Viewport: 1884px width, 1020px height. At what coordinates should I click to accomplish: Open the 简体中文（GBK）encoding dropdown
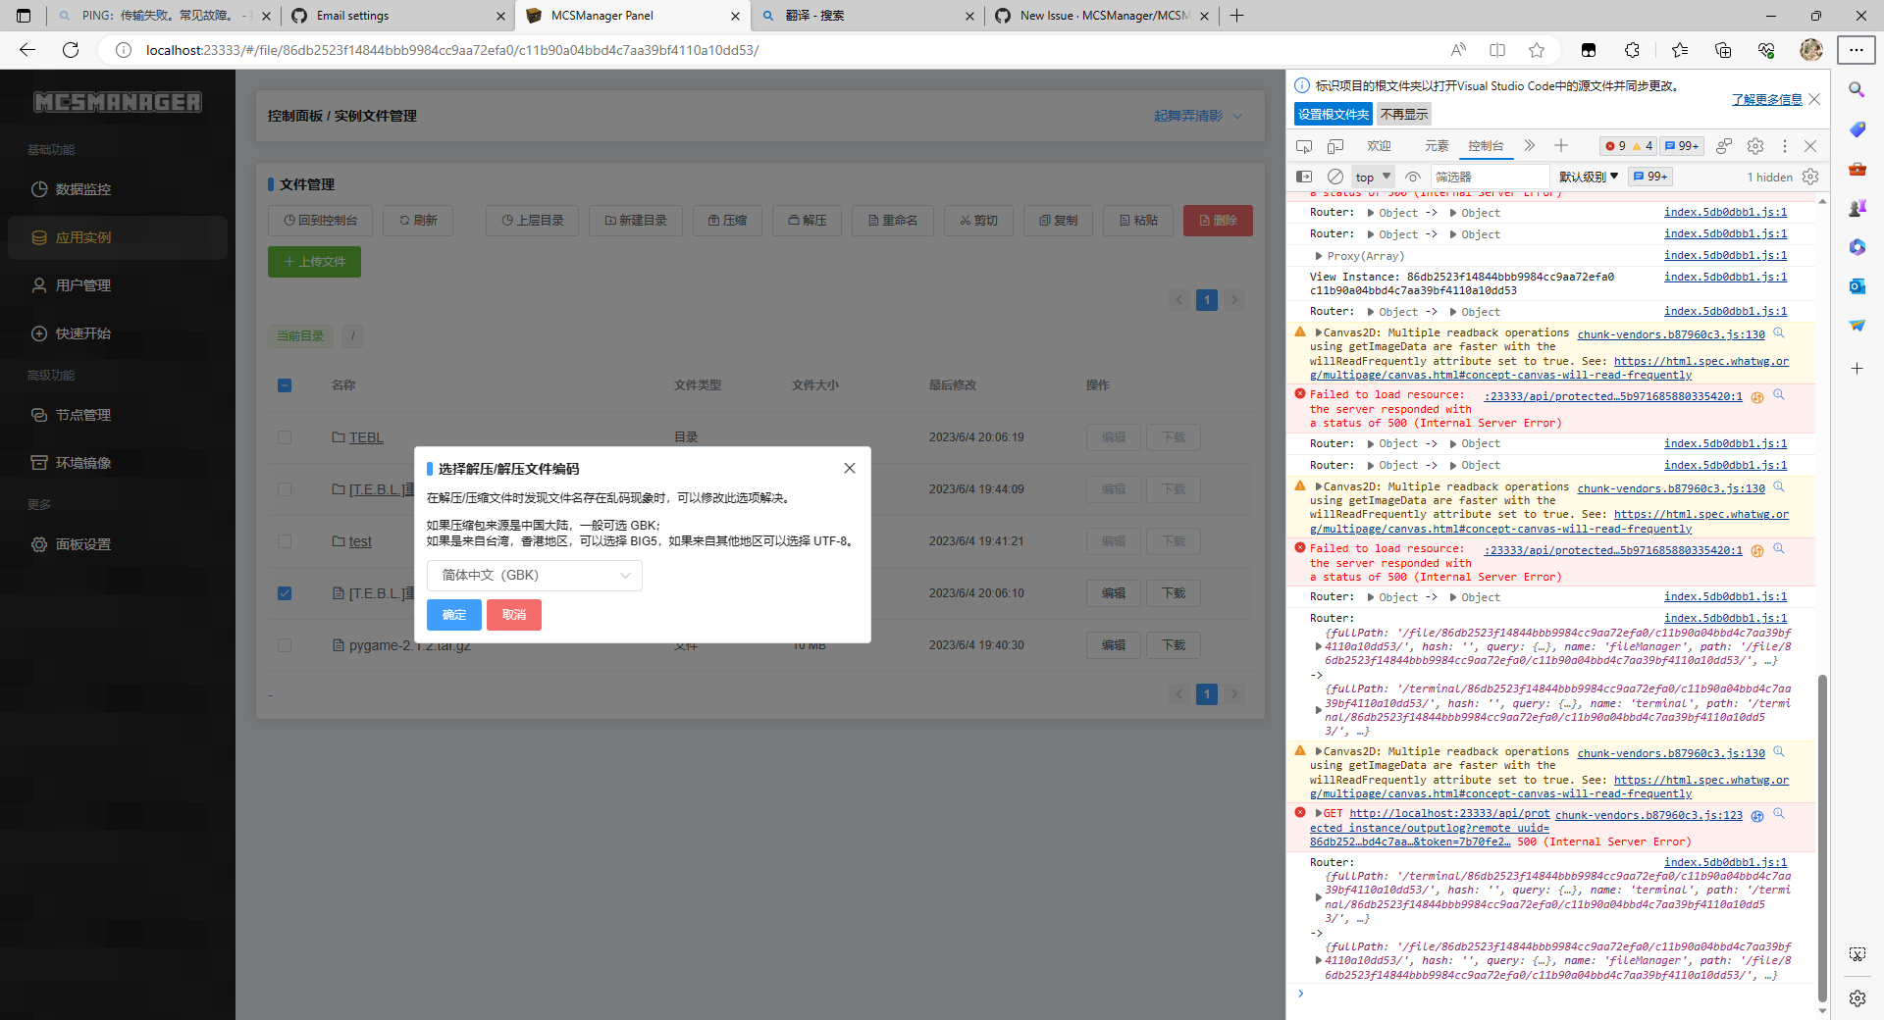coord(535,576)
